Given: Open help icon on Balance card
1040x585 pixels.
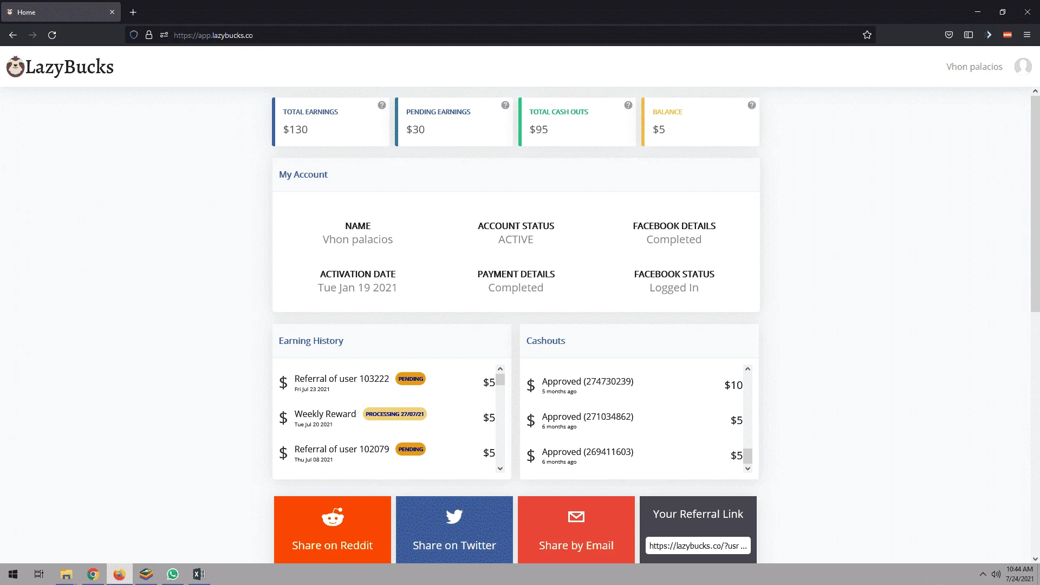Looking at the screenshot, I should coord(752,105).
